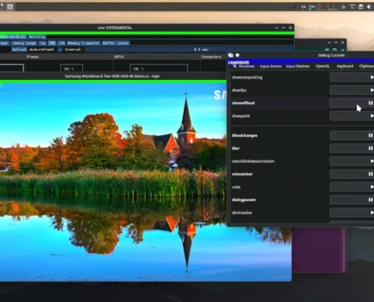Click the Debug Console window menu icon
The height and width of the screenshot is (302, 374).
230,55
